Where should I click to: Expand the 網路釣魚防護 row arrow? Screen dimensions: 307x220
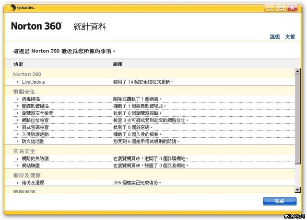point(17,159)
